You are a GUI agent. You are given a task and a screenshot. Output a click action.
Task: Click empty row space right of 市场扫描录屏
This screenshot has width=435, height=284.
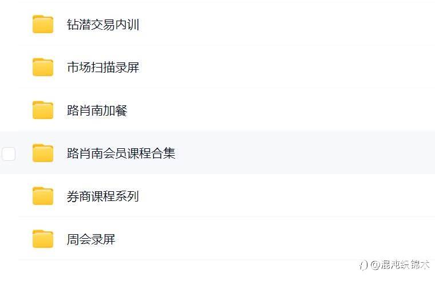click(286, 68)
